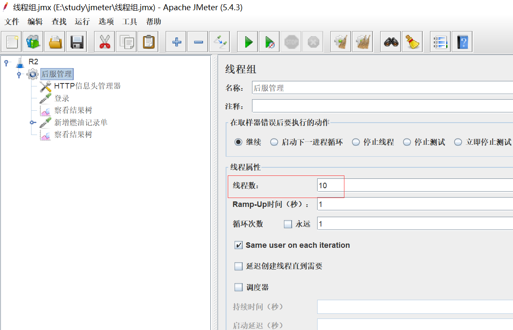This screenshot has width=513, height=330.
Task: Expand the 新增燃油记录单 tree node
Action: (32, 123)
